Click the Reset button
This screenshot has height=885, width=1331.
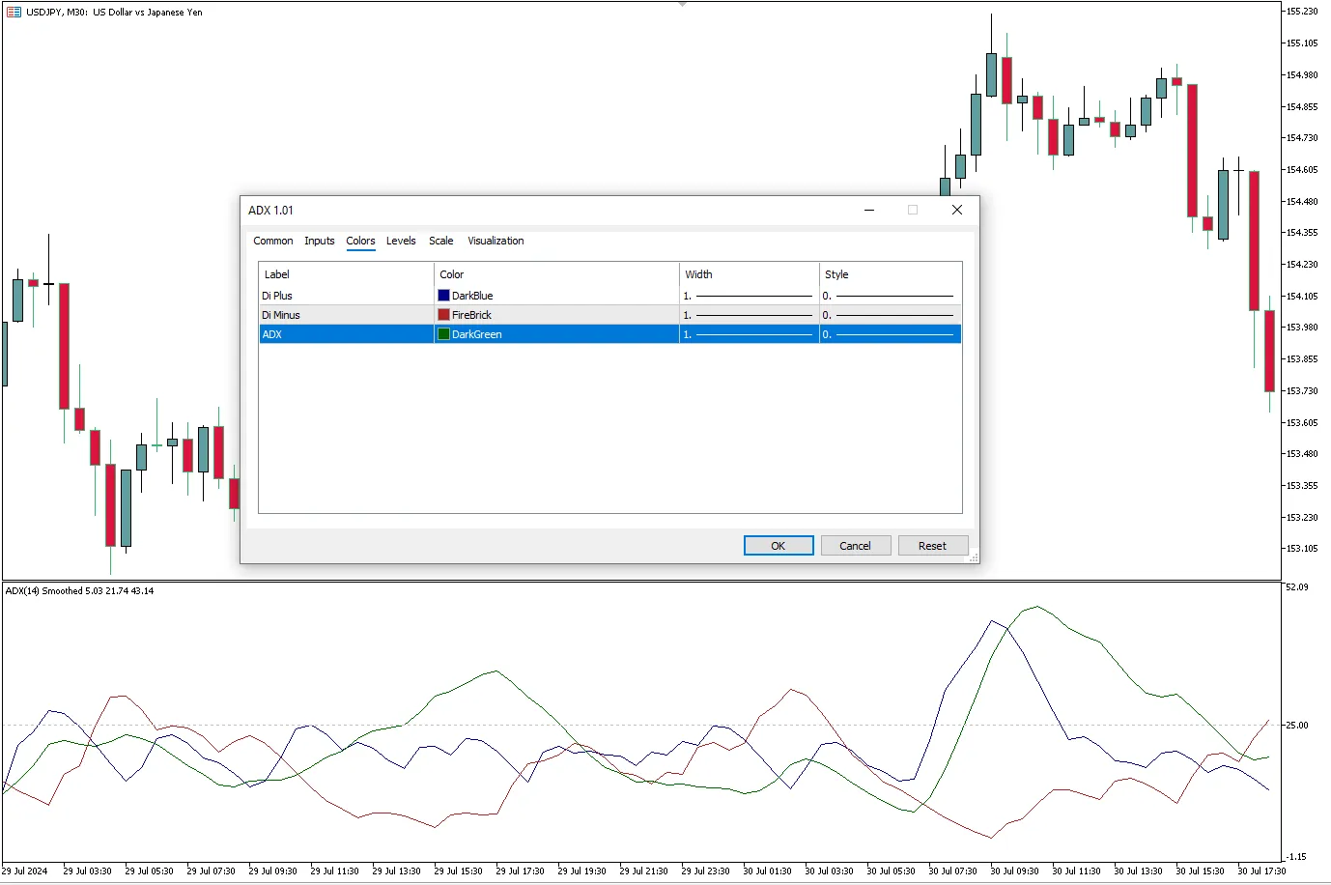click(x=932, y=546)
